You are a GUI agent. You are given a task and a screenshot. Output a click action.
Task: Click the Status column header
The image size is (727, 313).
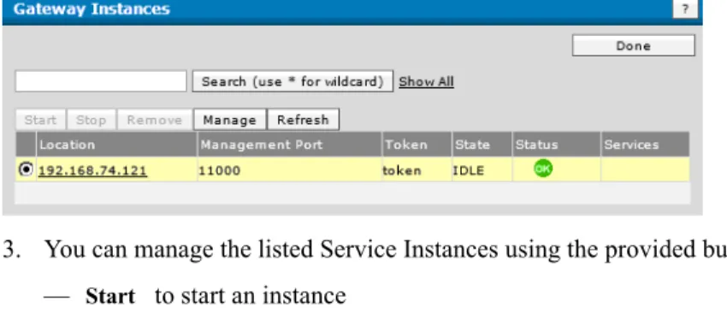point(557,145)
